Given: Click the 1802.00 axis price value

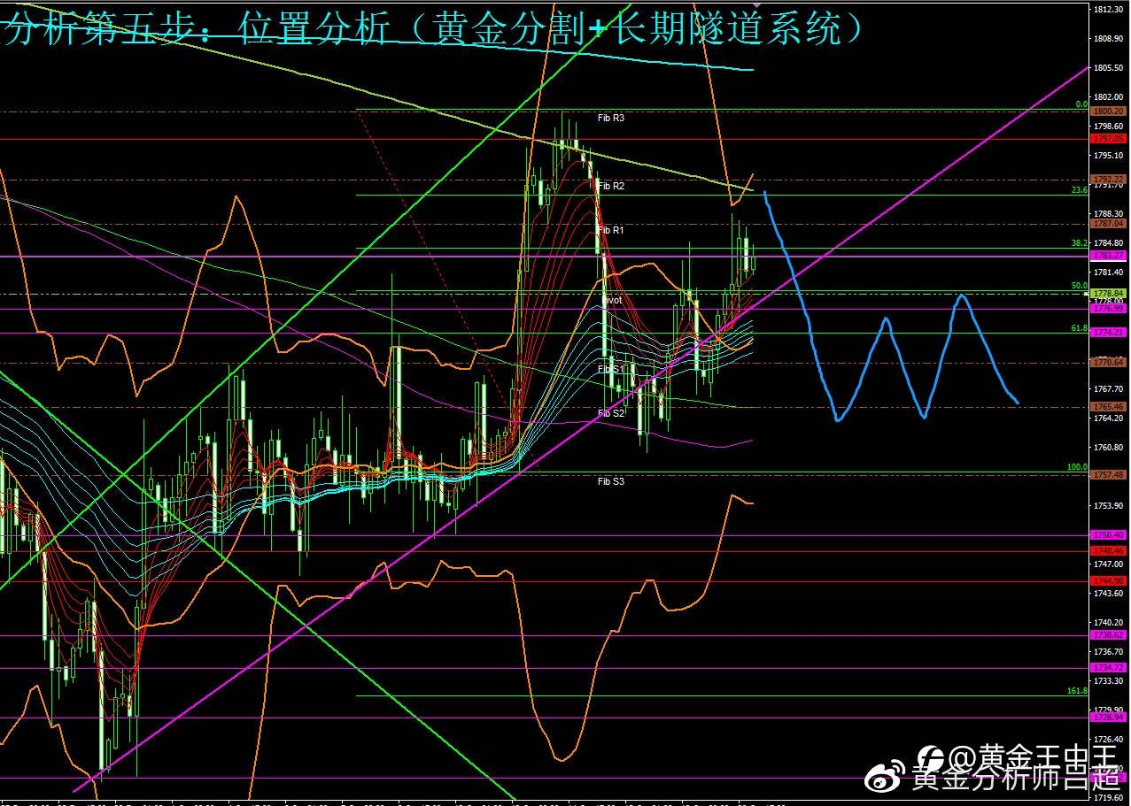Looking at the screenshot, I should pos(1110,97).
